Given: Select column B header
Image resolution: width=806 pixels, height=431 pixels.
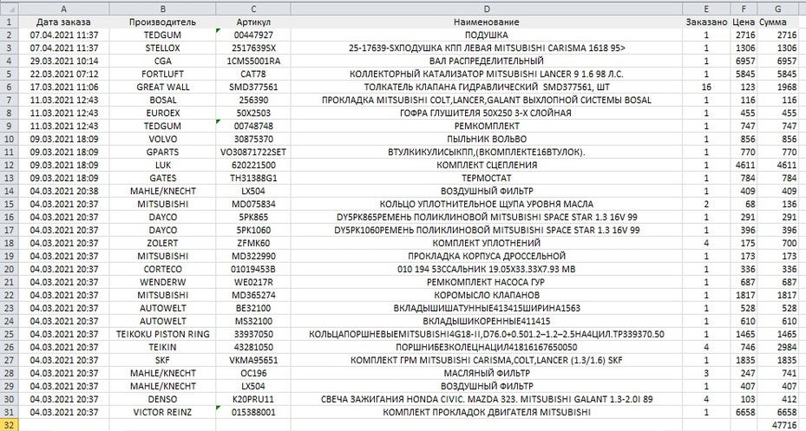Looking at the screenshot, I should [162, 9].
